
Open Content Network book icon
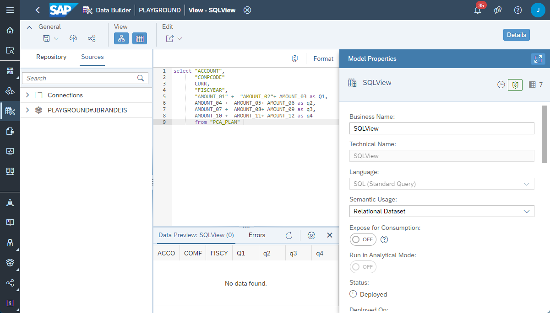[x=10, y=223]
